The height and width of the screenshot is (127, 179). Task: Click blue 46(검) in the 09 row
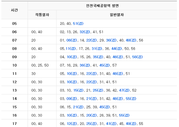(118, 57)
